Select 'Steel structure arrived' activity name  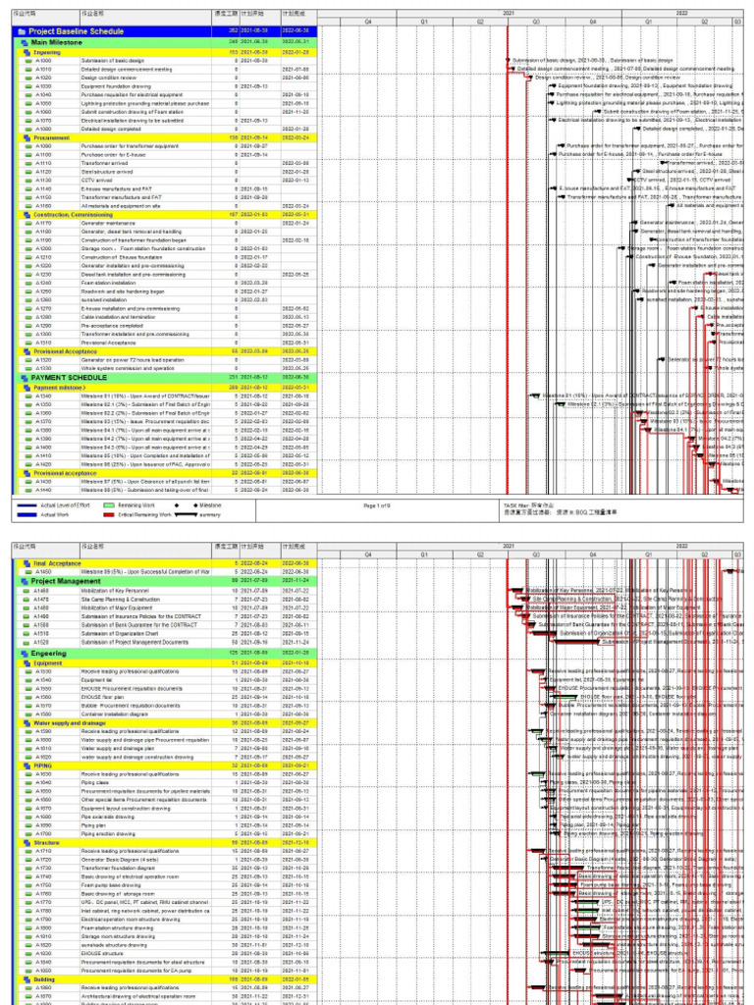coord(107,172)
